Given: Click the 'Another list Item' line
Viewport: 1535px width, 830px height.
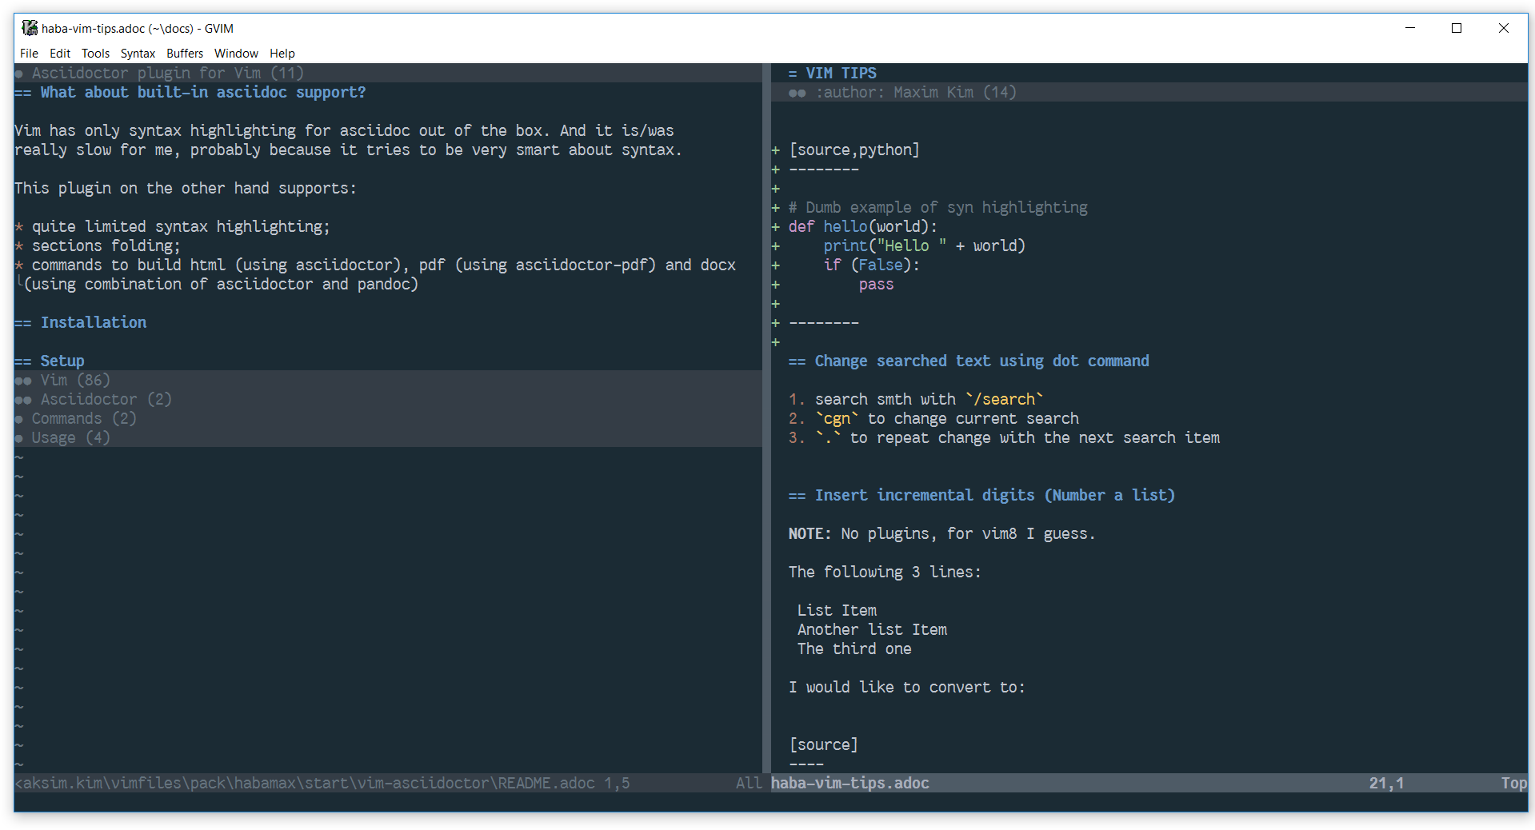Looking at the screenshot, I should click(872, 629).
